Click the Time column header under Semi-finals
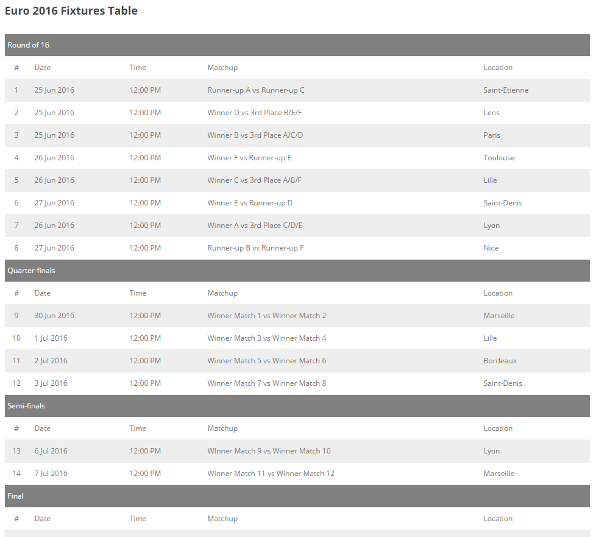Viewport: 596px width, 537px height. 138,429
